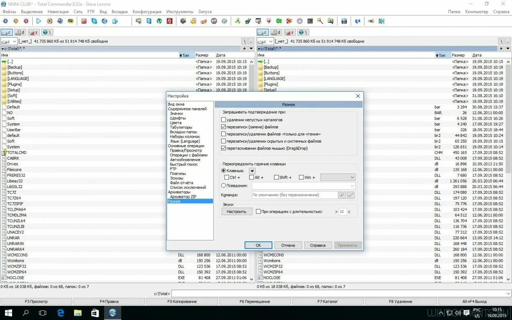Select the Псевдоним radio button
This screenshot has height=320, width=512.
223,186
